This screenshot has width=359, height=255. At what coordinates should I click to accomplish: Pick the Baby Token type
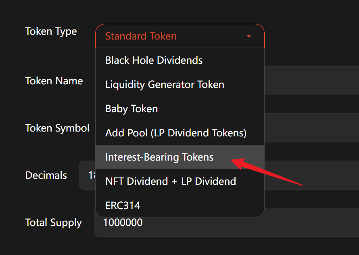(131, 109)
